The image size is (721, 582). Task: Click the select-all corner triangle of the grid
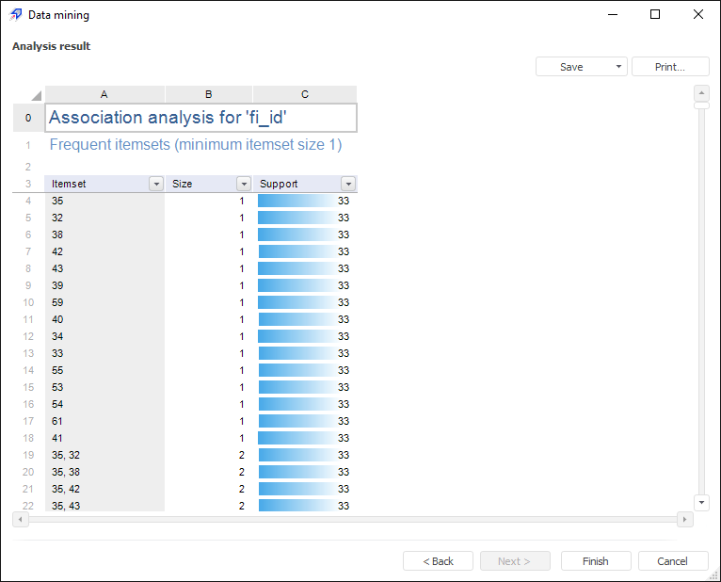[x=37, y=95]
